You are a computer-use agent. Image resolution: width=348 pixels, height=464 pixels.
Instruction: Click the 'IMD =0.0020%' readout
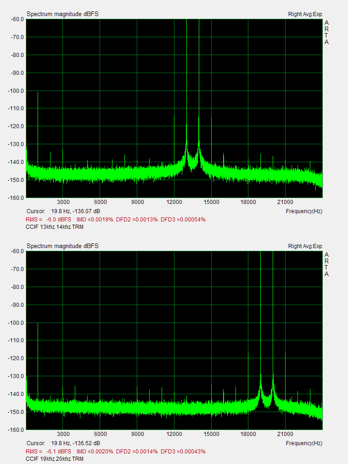pyautogui.click(x=95, y=452)
